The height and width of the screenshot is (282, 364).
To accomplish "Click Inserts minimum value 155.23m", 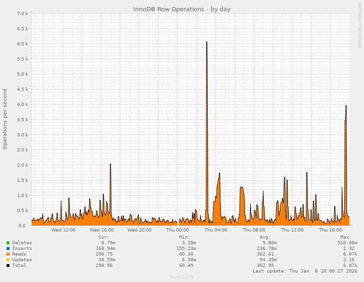I will (x=186, y=249).
